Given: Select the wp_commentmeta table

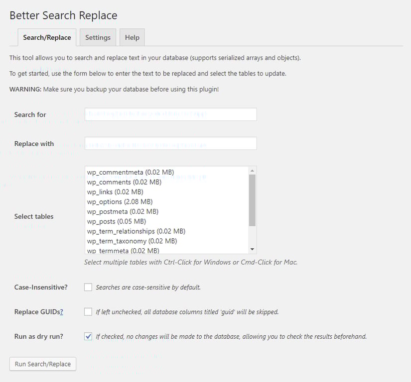Looking at the screenshot, I should pyautogui.click(x=131, y=172).
